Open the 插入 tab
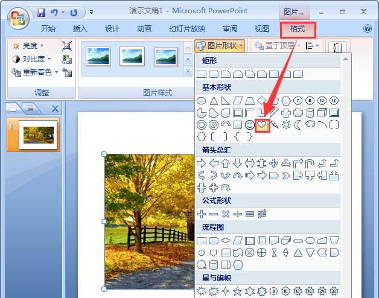 (80, 29)
